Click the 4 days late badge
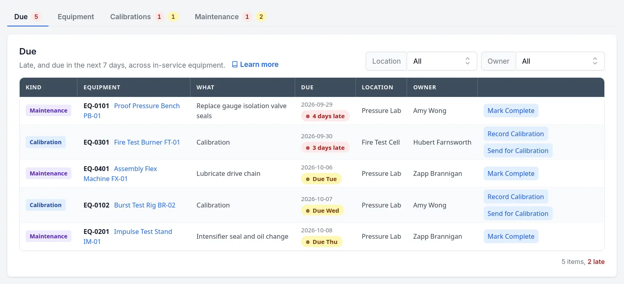 [x=325, y=116]
